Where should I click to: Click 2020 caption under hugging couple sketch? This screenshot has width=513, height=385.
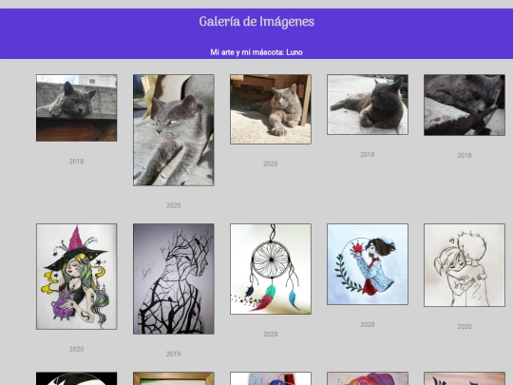[465, 326]
